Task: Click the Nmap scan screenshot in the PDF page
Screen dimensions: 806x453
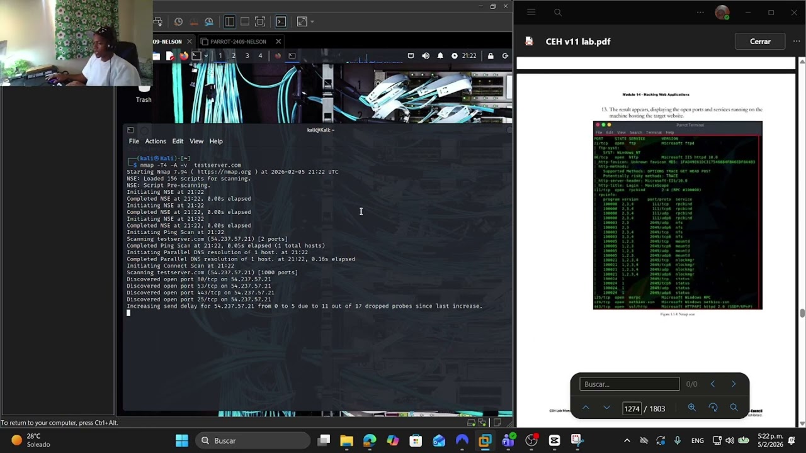Action: pos(678,215)
